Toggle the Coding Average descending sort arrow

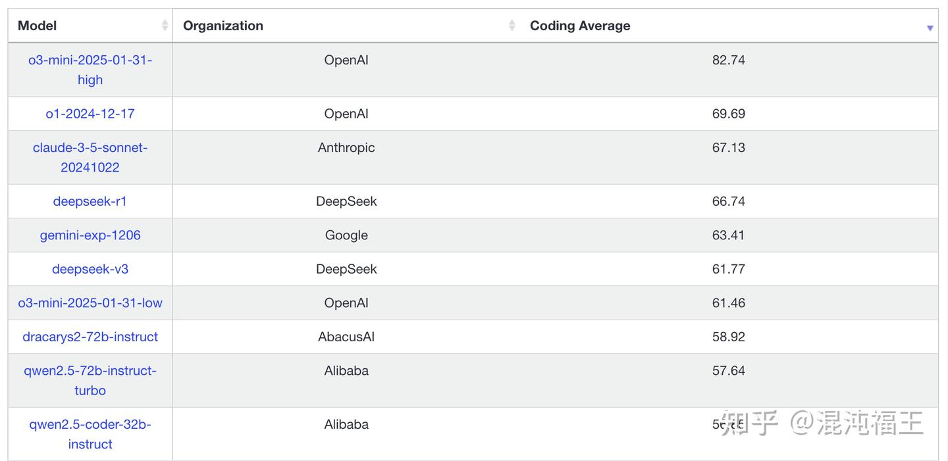click(930, 28)
